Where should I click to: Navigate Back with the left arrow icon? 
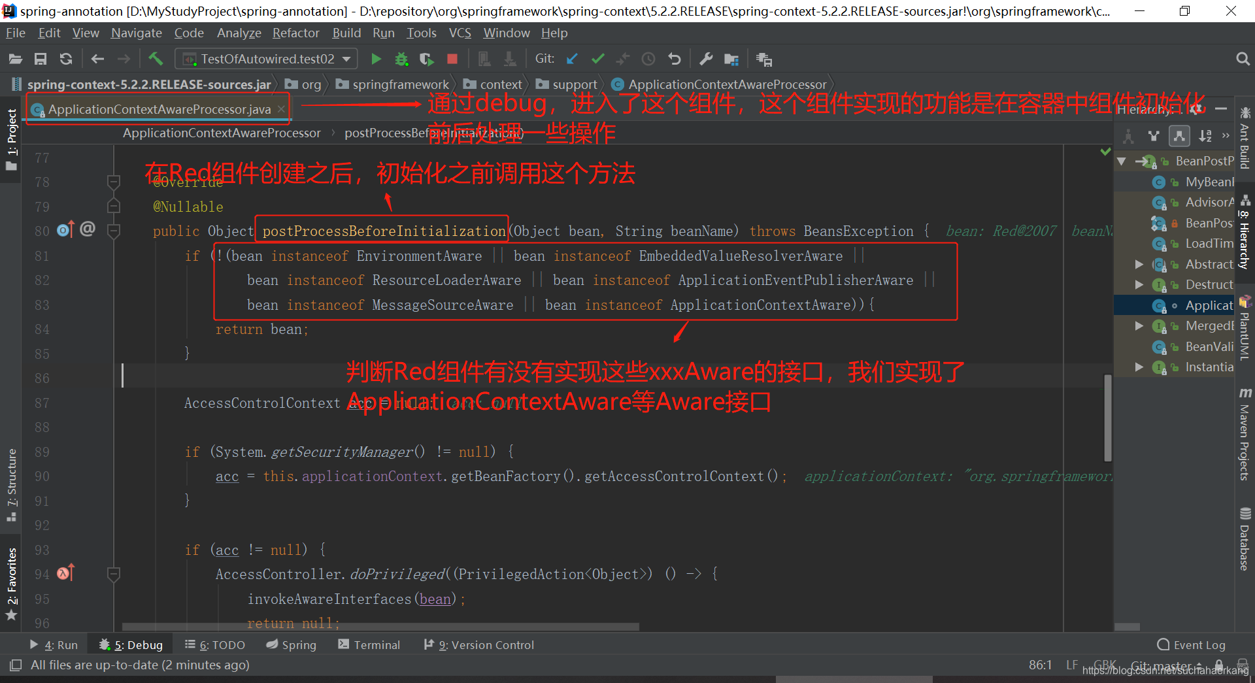[x=97, y=59]
